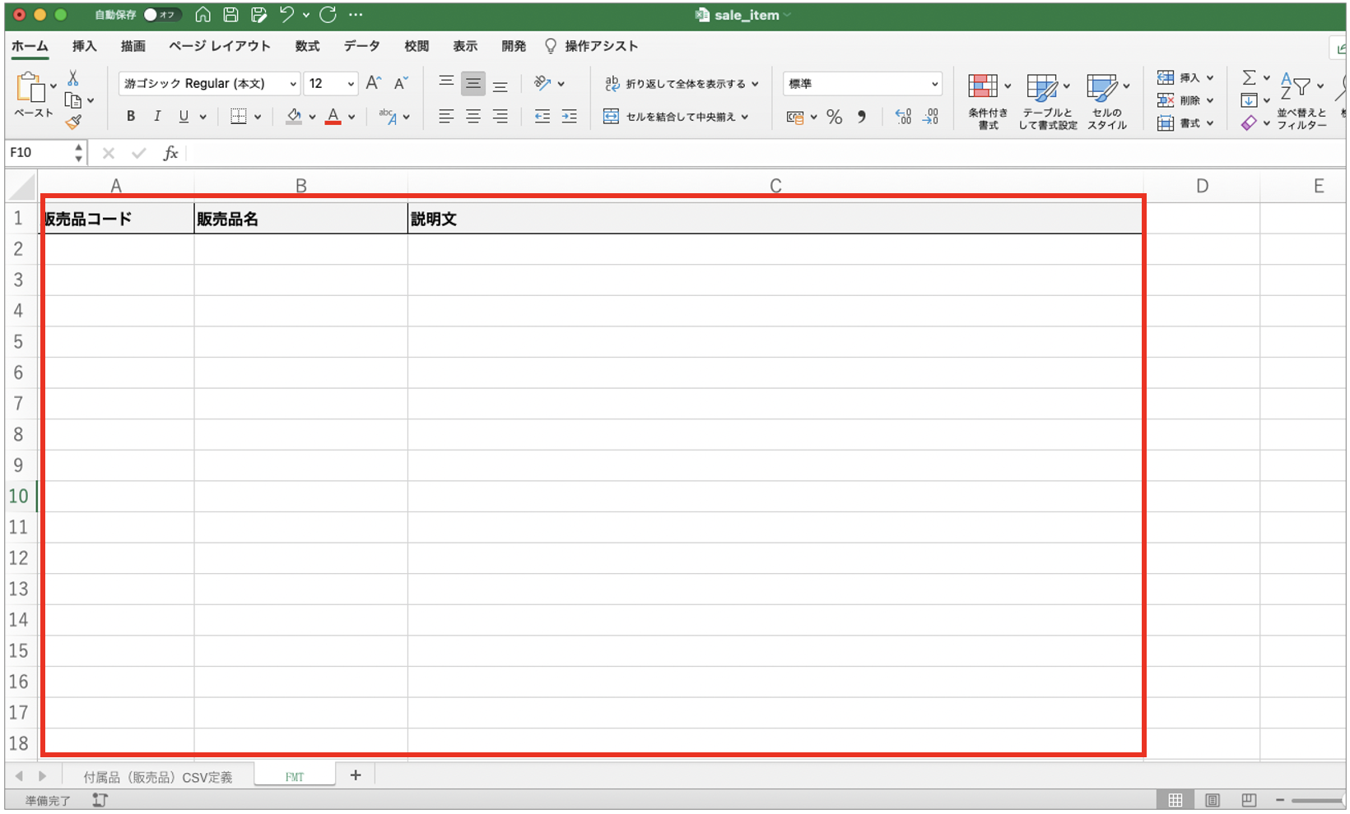Click the insert function fx icon

(170, 153)
